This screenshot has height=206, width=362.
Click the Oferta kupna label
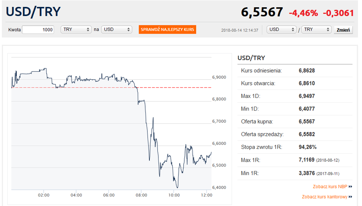coord(257,122)
